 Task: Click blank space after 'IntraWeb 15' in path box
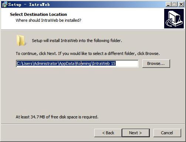[127, 63]
